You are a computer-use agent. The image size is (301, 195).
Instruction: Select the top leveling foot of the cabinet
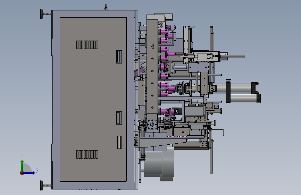[x=46, y=14]
